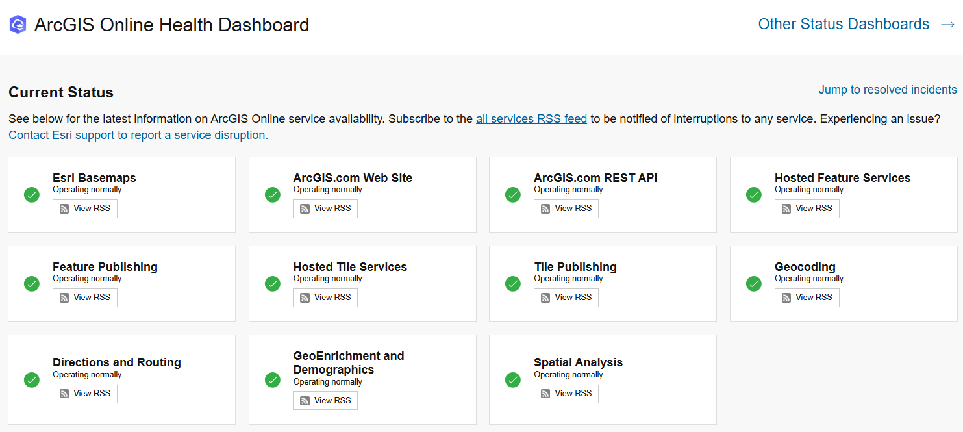
Task: Click 'Operating normally' under Tile Publishing
Action: coord(568,279)
